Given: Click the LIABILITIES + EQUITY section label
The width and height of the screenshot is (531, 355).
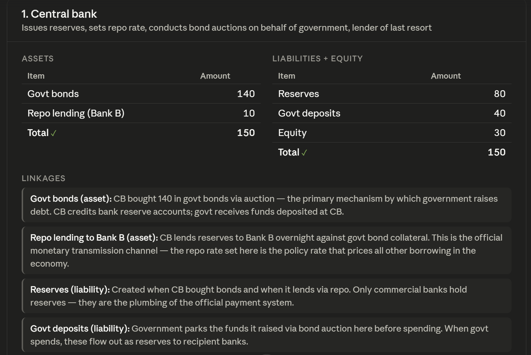Looking at the screenshot, I should [x=317, y=58].
